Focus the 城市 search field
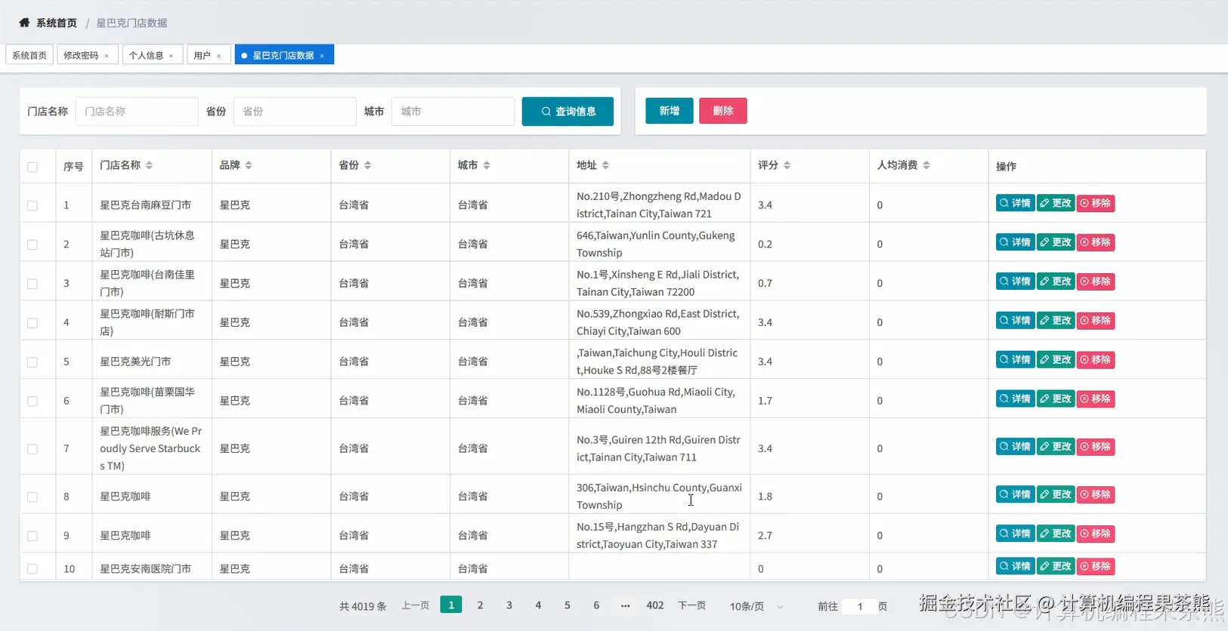 coord(453,112)
